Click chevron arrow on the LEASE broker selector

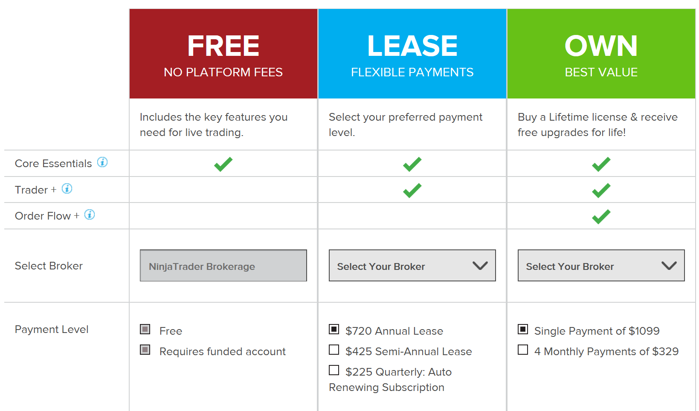480,266
